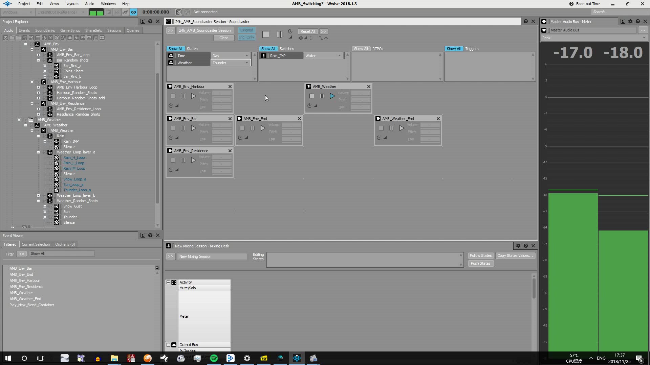Click the play icon in AMB_Weather panel
Screen dimensions: 650x365
pos(332,96)
